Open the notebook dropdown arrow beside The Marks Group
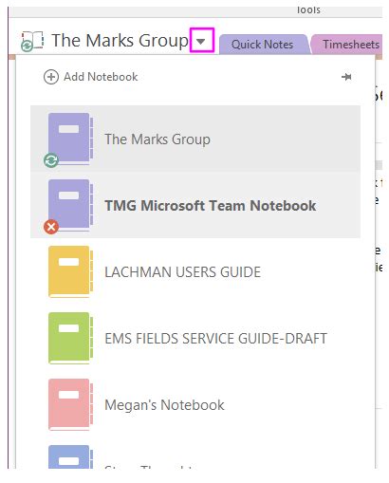Screen dimensions: 389x483 pyautogui.click(x=201, y=41)
